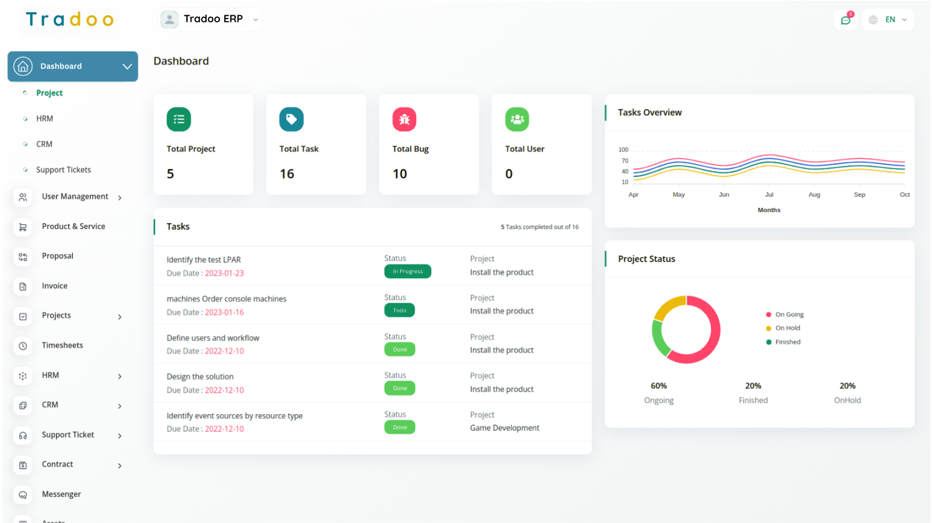Open the chat notifications icon
This screenshot has height=523, width=932.
coord(846,20)
